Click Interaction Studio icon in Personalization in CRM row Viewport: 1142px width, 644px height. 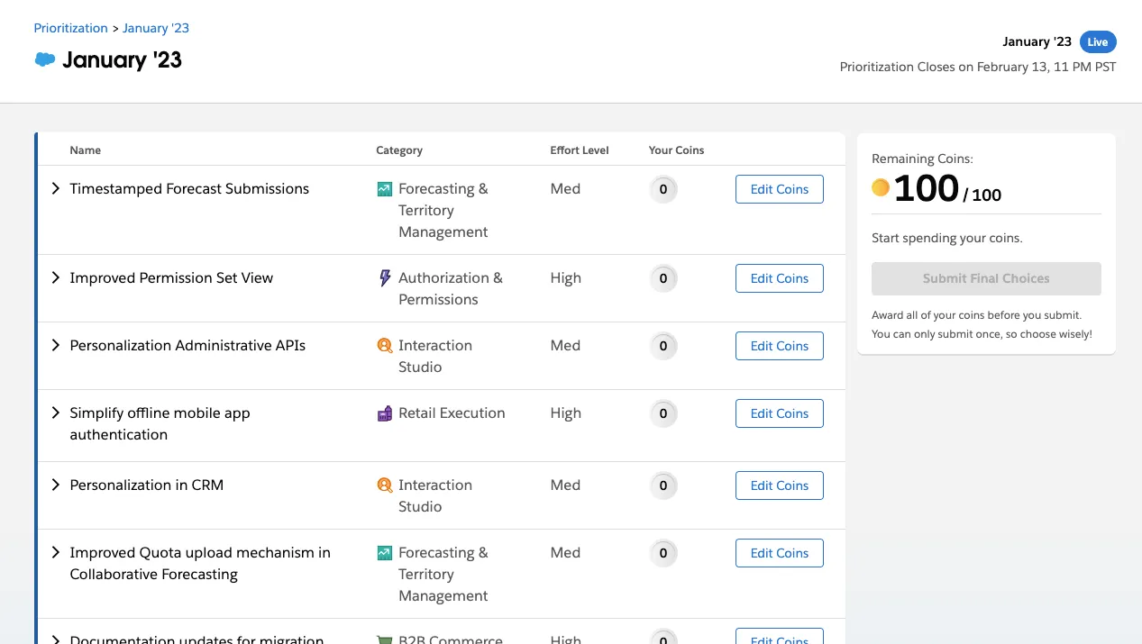click(385, 485)
